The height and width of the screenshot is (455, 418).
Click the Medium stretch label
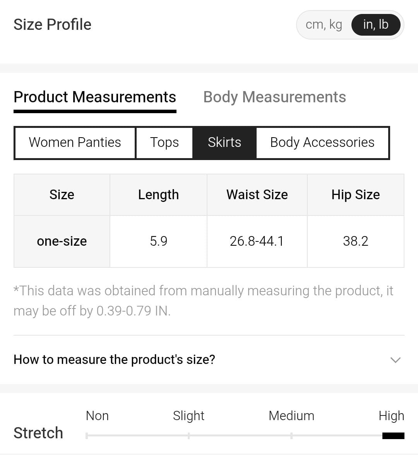click(291, 416)
